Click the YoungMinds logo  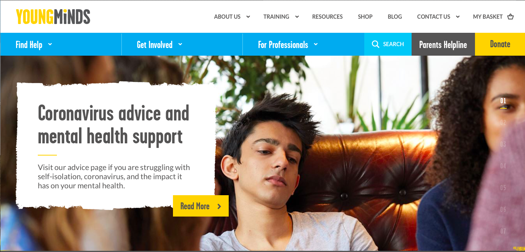[53, 17]
